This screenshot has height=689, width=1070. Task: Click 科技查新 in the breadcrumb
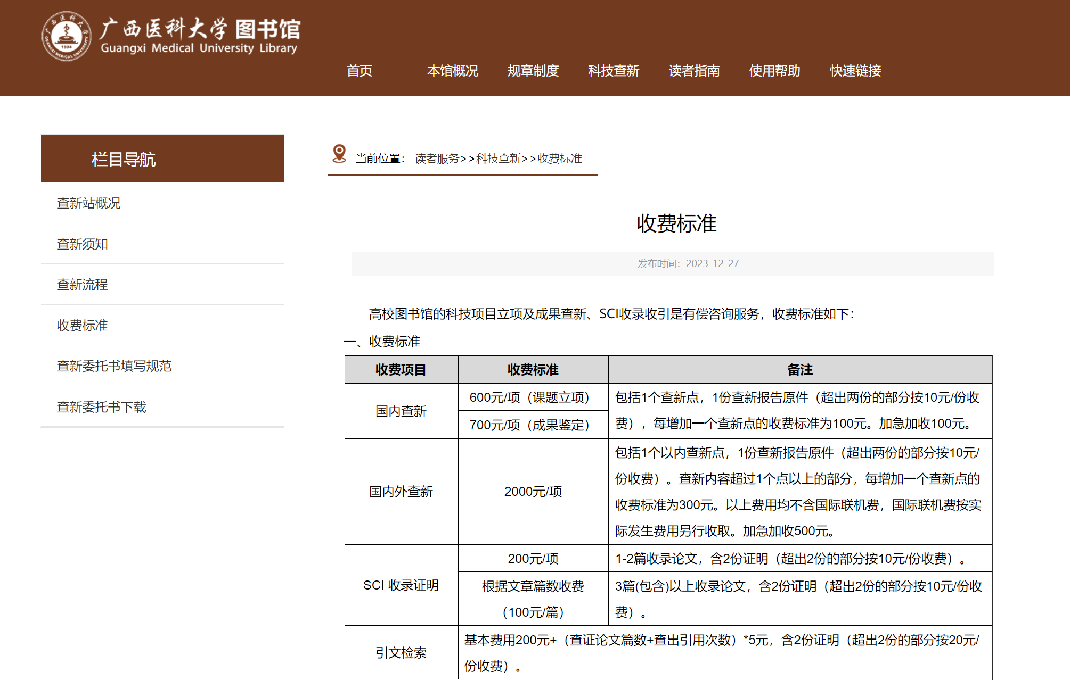(499, 159)
